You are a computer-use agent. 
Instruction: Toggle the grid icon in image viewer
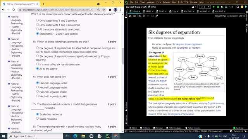click(134, 16)
